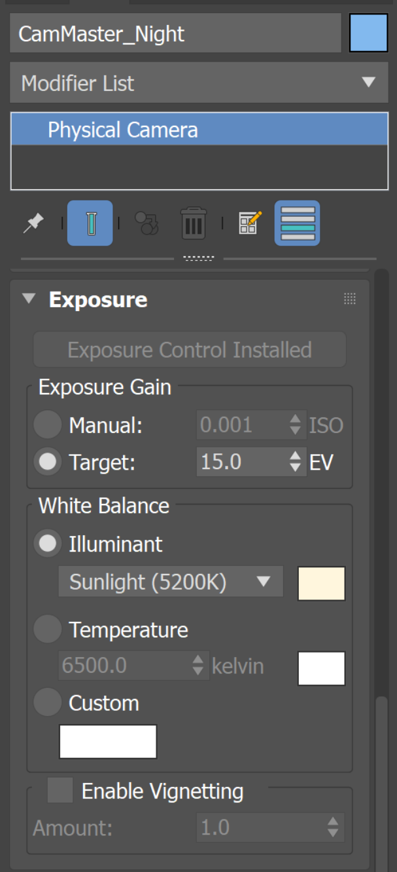This screenshot has width=397, height=872.
Task: Click the Exposure Control Installed button
Action: [x=189, y=350]
